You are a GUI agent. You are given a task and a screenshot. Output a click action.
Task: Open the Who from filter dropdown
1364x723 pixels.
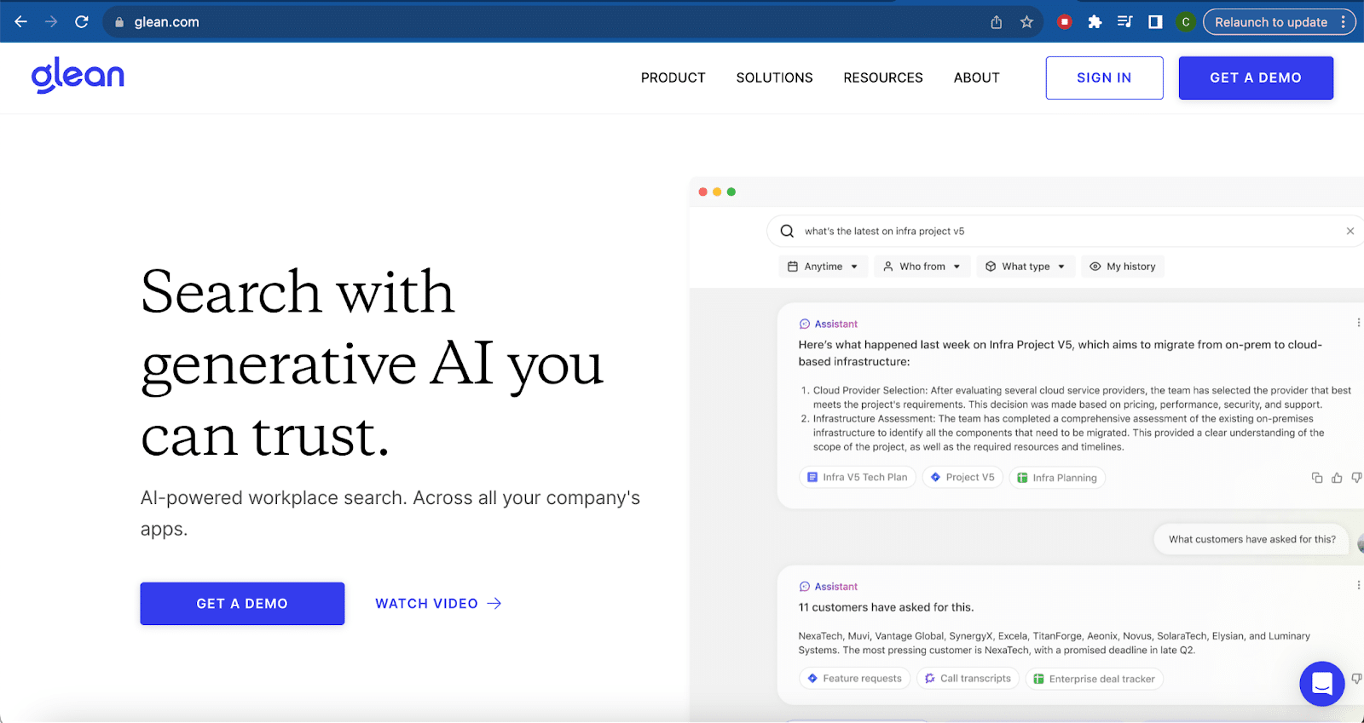922,267
